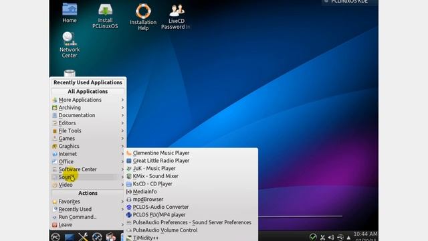Viewport: 428px width, 241px height.
Task: Click the scissors clipboard tray icon
Action: pos(322,238)
